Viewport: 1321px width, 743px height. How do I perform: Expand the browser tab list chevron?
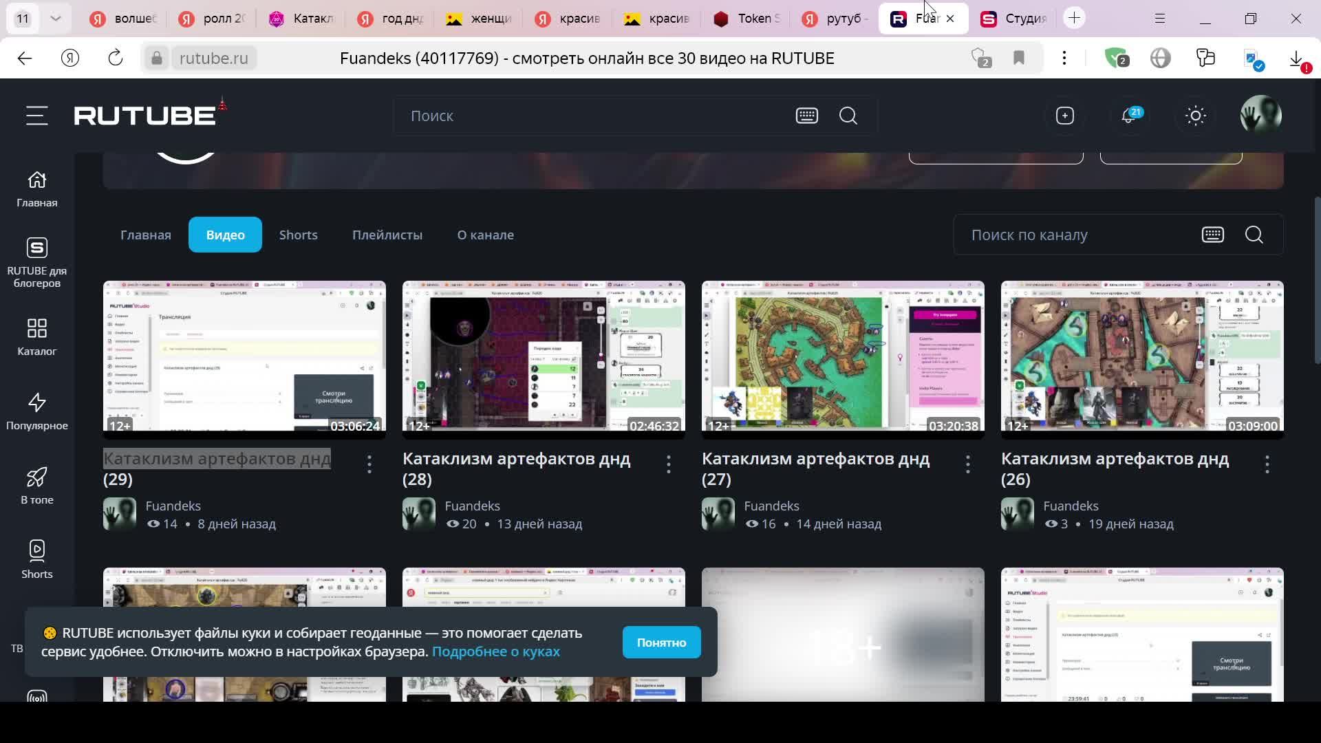pyautogui.click(x=56, y=19)
